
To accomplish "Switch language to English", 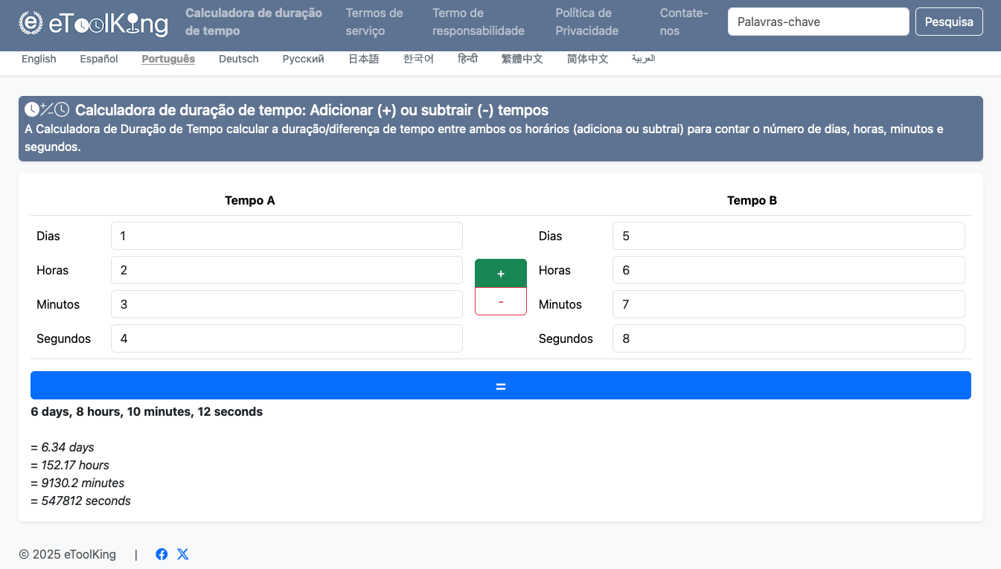I will pyautogui.click(x=39, y=59).
